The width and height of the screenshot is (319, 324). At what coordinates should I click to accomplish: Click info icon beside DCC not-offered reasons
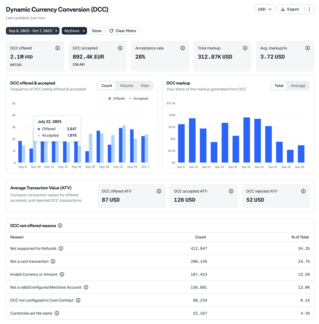(60, 225)
